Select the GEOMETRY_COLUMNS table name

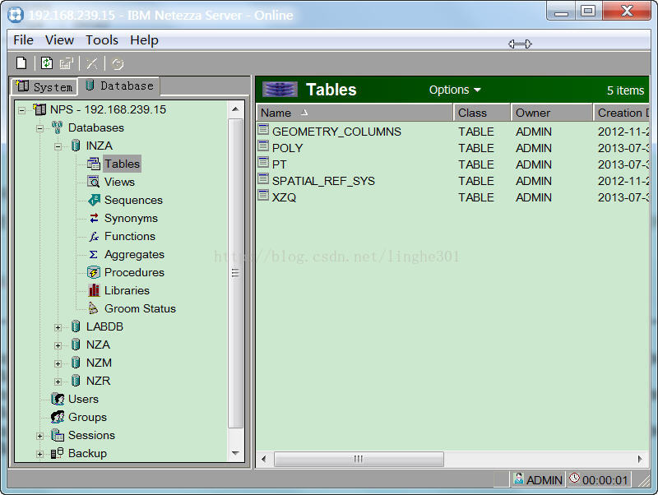pos(336,132)
